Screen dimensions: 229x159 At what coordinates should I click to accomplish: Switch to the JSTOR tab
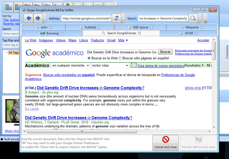click(x=188, y=33)
